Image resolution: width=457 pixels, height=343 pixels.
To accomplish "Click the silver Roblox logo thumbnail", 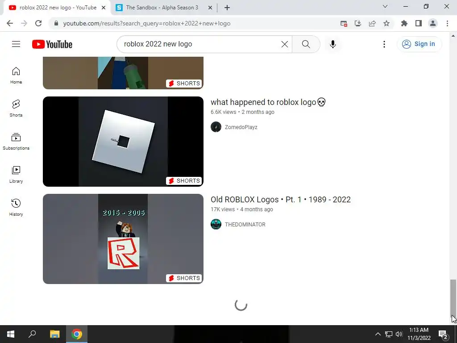I will (x=123, y=142).
